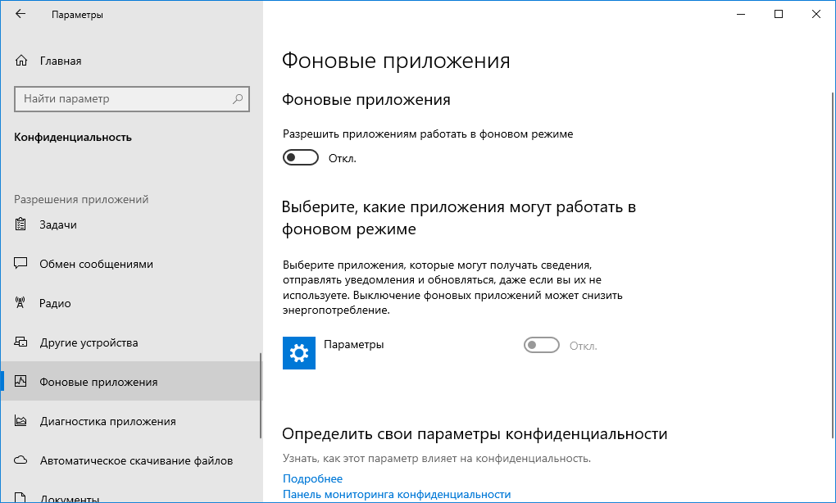Close the Параметры window
Screen dimensions: 836x503
coord(816,15)
